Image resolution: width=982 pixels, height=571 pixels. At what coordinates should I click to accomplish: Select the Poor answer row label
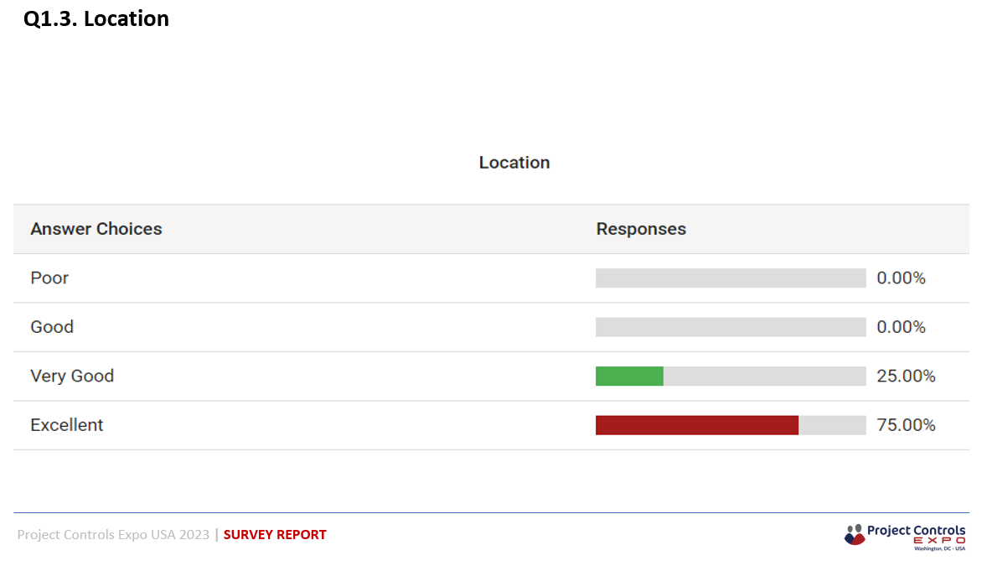[x=49, y=278]
